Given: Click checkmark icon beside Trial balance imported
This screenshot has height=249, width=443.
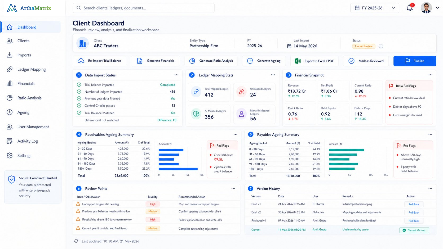Looking at the screenshot, I should point(79,85).
